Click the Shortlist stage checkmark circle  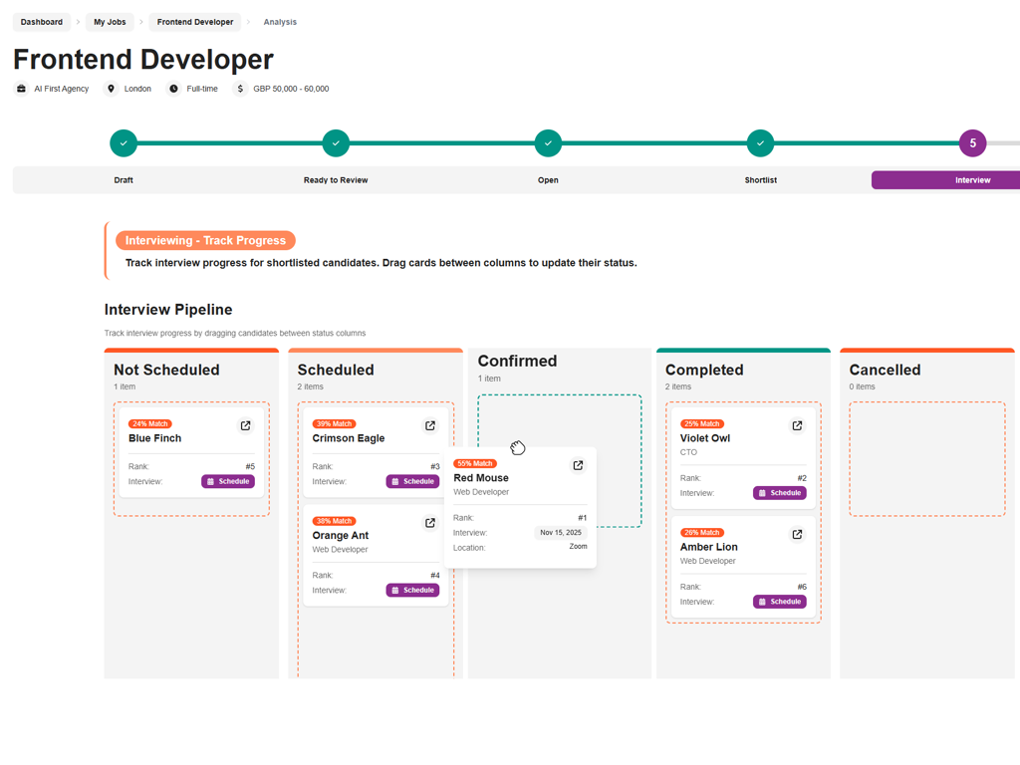point(760,143)
